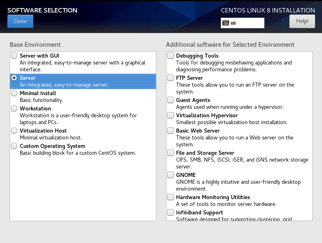Click the keyboard layout icon
Viewport: 322px width, 243px height.
coord(226,23)
